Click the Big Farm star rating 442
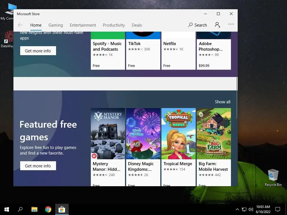This screenshot has height=215, width=287. pos(210,175)
